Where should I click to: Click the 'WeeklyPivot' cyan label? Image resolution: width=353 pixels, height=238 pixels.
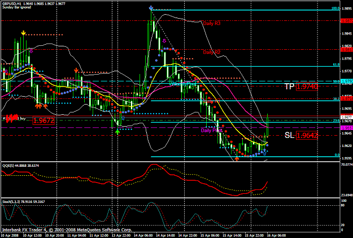184,84
